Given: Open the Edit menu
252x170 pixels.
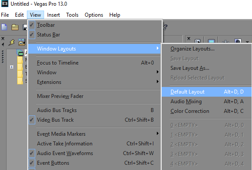Looking at the screenshot, I should click(19, 15).
